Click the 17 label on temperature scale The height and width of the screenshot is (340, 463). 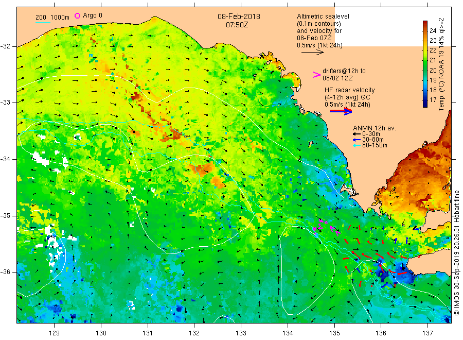pos(433,100)
